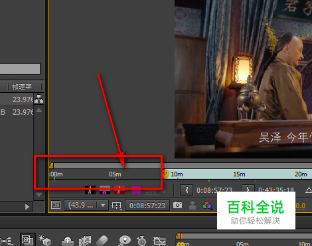Take a snapshot with camera icon
This screenshot has height=246, width=312.
177,205
